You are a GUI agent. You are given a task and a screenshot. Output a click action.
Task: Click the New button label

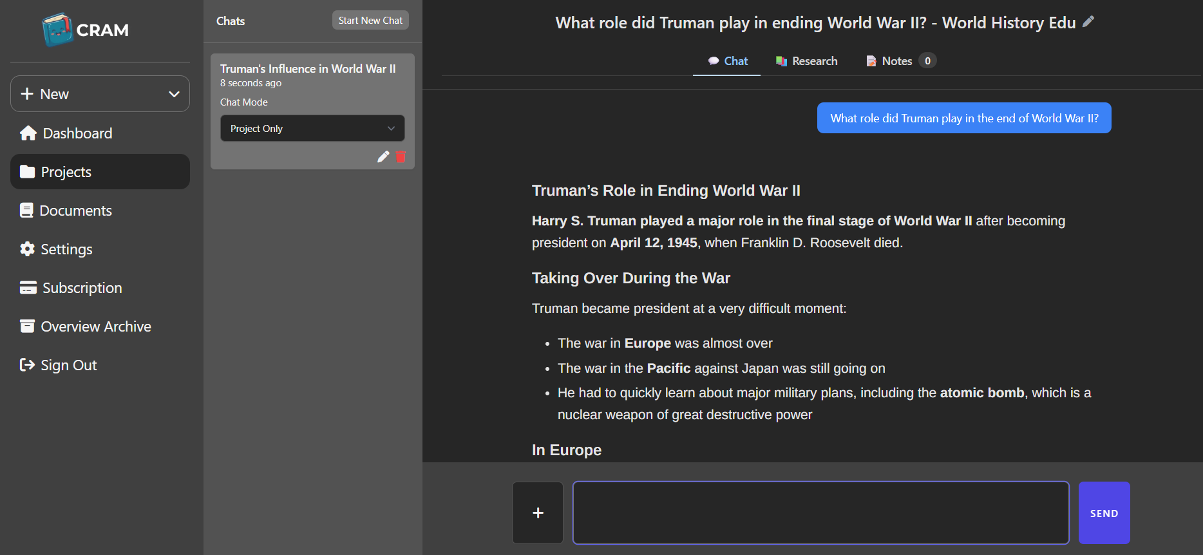click(55, 94)
